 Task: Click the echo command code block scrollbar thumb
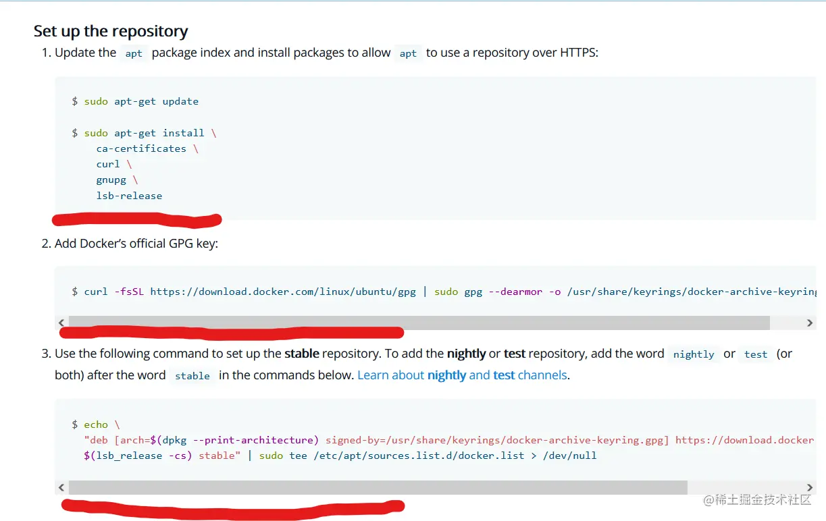pyautogui.click(x=378, y=487)
